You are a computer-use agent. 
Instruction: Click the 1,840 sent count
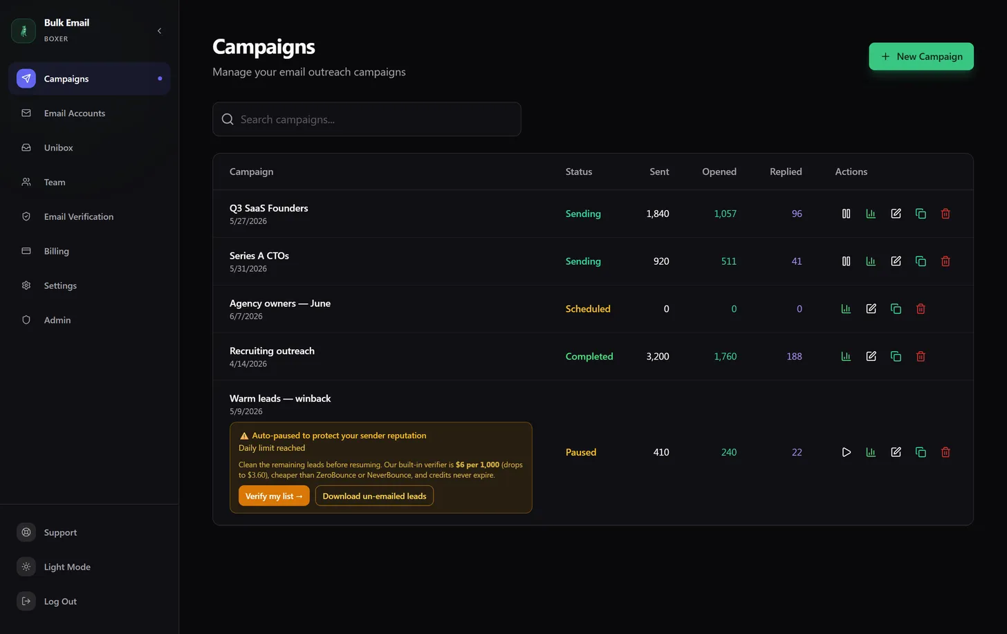point(658,214)
